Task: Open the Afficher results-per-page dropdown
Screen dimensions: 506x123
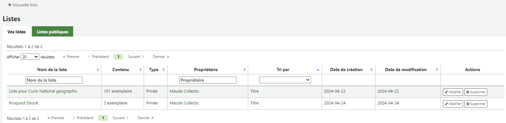Action: 30,57
